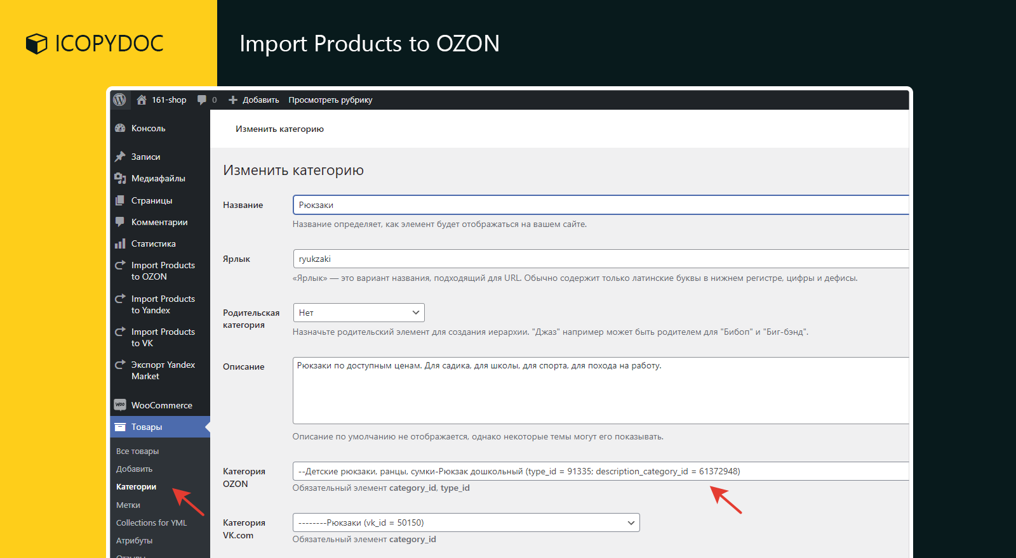Image resolution: width=1016 pixels, height=558 pixels.
Task: Click the comment count 0 in admin bar
Action: pos(215,100)
